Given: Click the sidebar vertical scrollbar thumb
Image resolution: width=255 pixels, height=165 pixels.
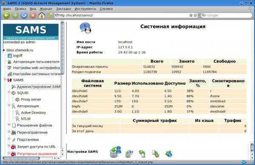Looking at the screenshot, I should [62, 48].
